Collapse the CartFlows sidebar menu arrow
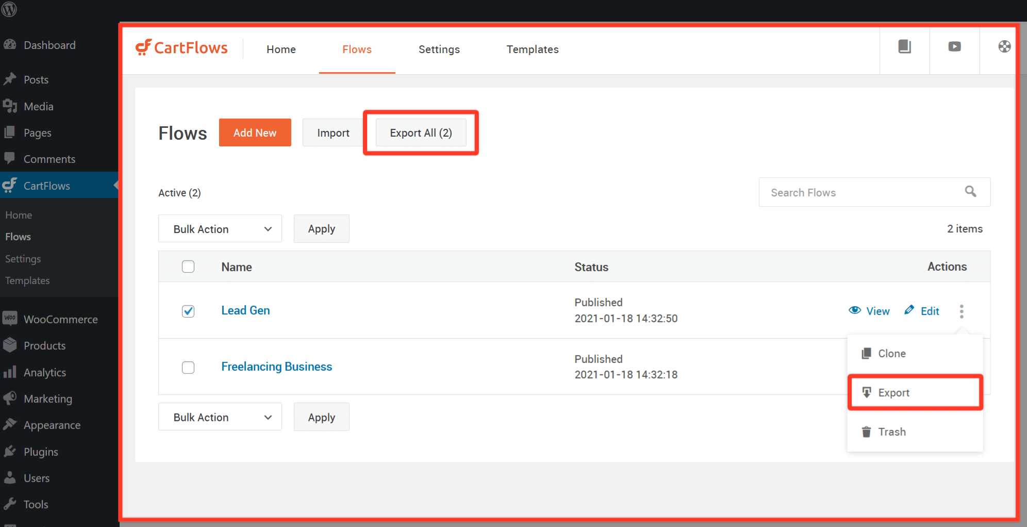 click(x=115, y=185)
